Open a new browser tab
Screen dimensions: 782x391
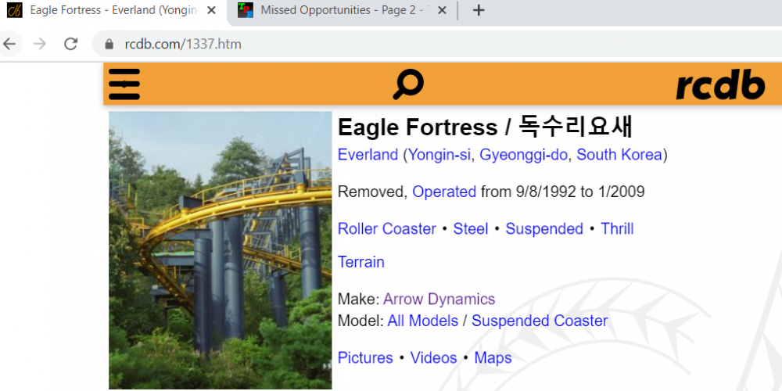(479, 10)
